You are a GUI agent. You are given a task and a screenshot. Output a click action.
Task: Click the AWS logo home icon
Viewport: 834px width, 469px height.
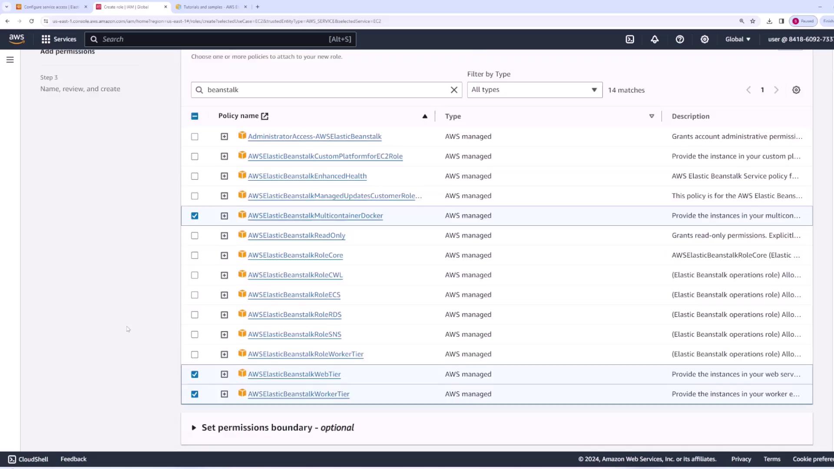coord(17,39)
